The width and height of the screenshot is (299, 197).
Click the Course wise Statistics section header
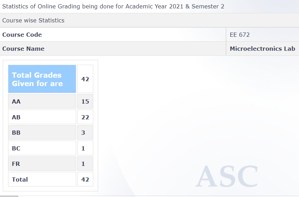[33, 20]
